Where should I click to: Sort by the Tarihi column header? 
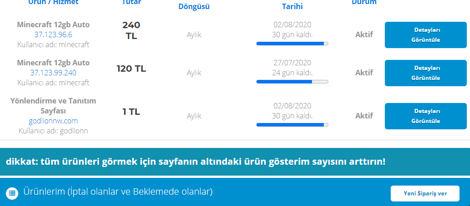click(292, 7)
